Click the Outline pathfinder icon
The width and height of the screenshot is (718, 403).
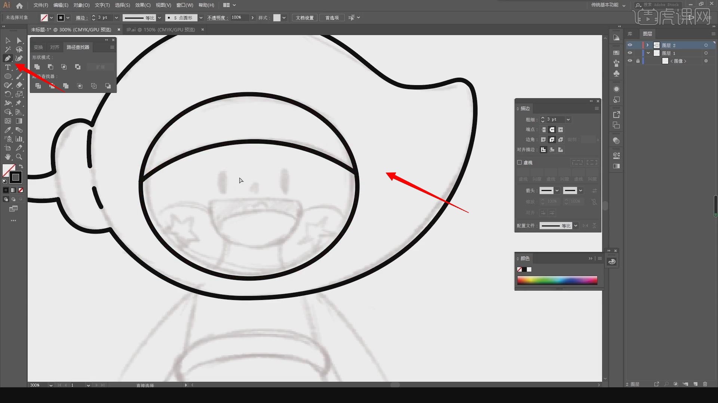pos(94,86)
